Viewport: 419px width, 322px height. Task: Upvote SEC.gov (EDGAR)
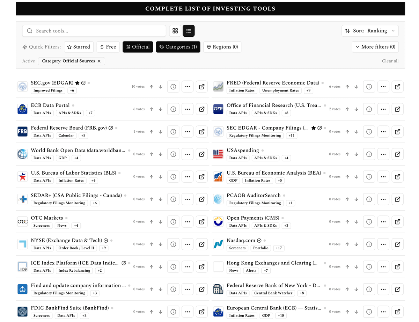(152, 87)
